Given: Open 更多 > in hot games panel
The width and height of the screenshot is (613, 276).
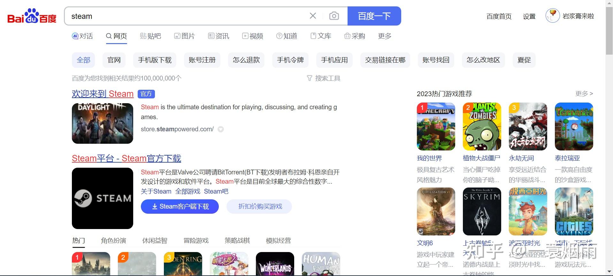Looking at the screenshot, I should click(x=584, y=94).
